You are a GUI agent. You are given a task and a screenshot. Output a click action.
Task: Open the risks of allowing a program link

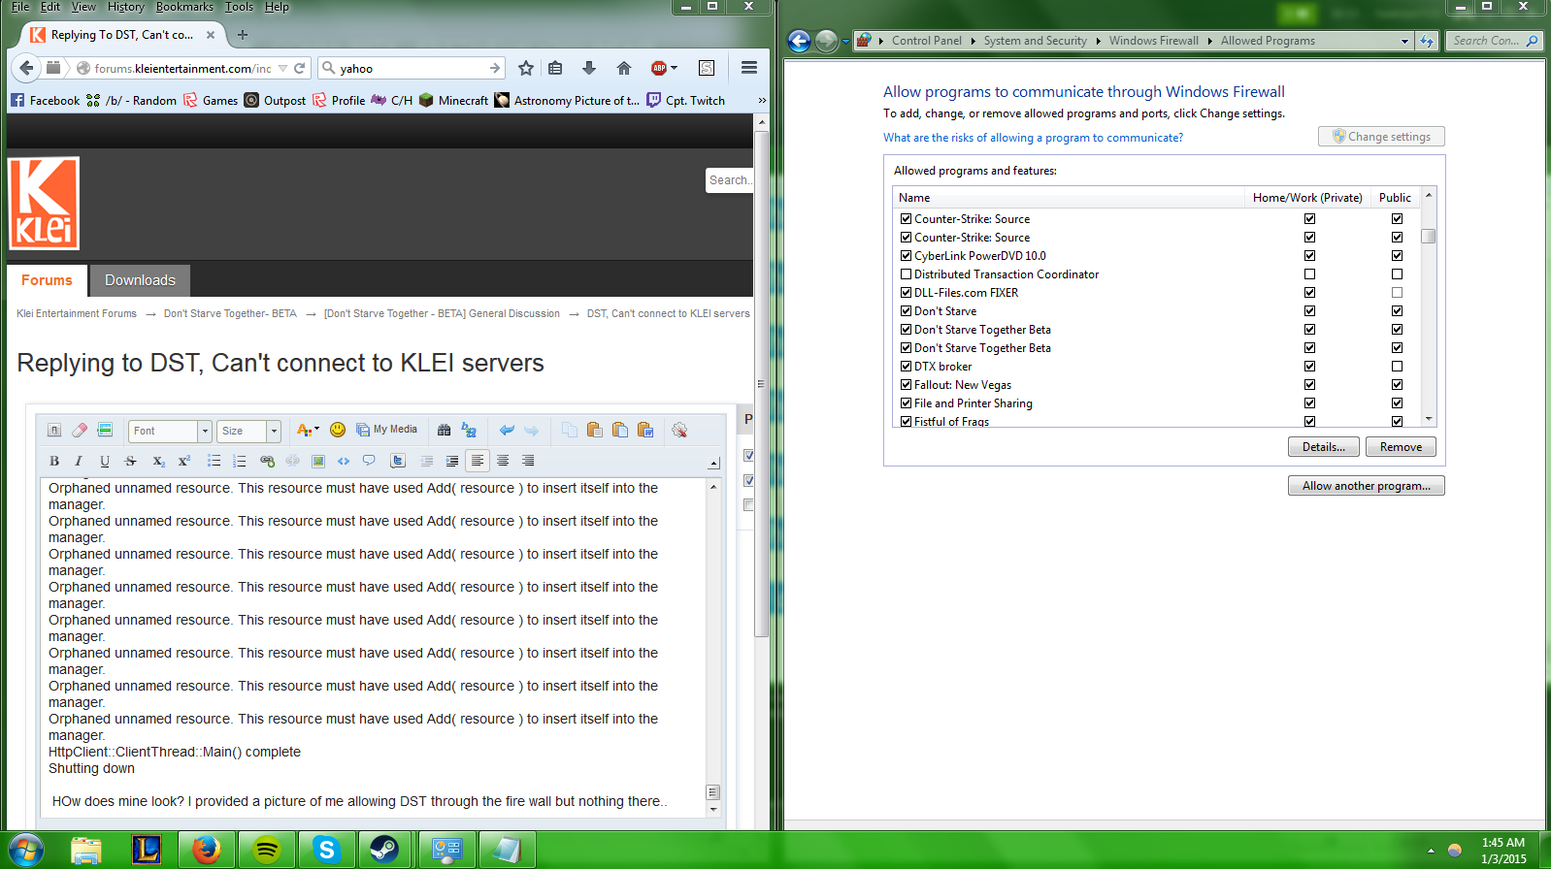[x=1033, y=138]
